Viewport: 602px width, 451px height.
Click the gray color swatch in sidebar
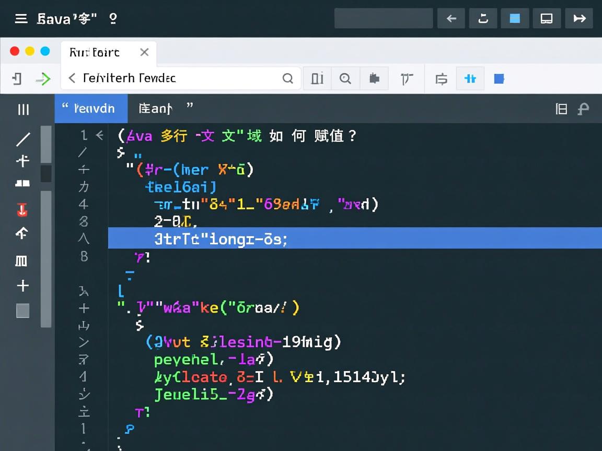pos(22,311)
